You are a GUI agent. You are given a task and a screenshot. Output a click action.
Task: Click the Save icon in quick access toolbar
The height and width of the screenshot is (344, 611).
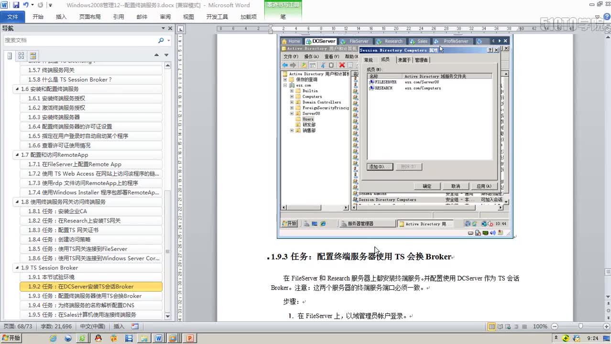coord(16,5)
